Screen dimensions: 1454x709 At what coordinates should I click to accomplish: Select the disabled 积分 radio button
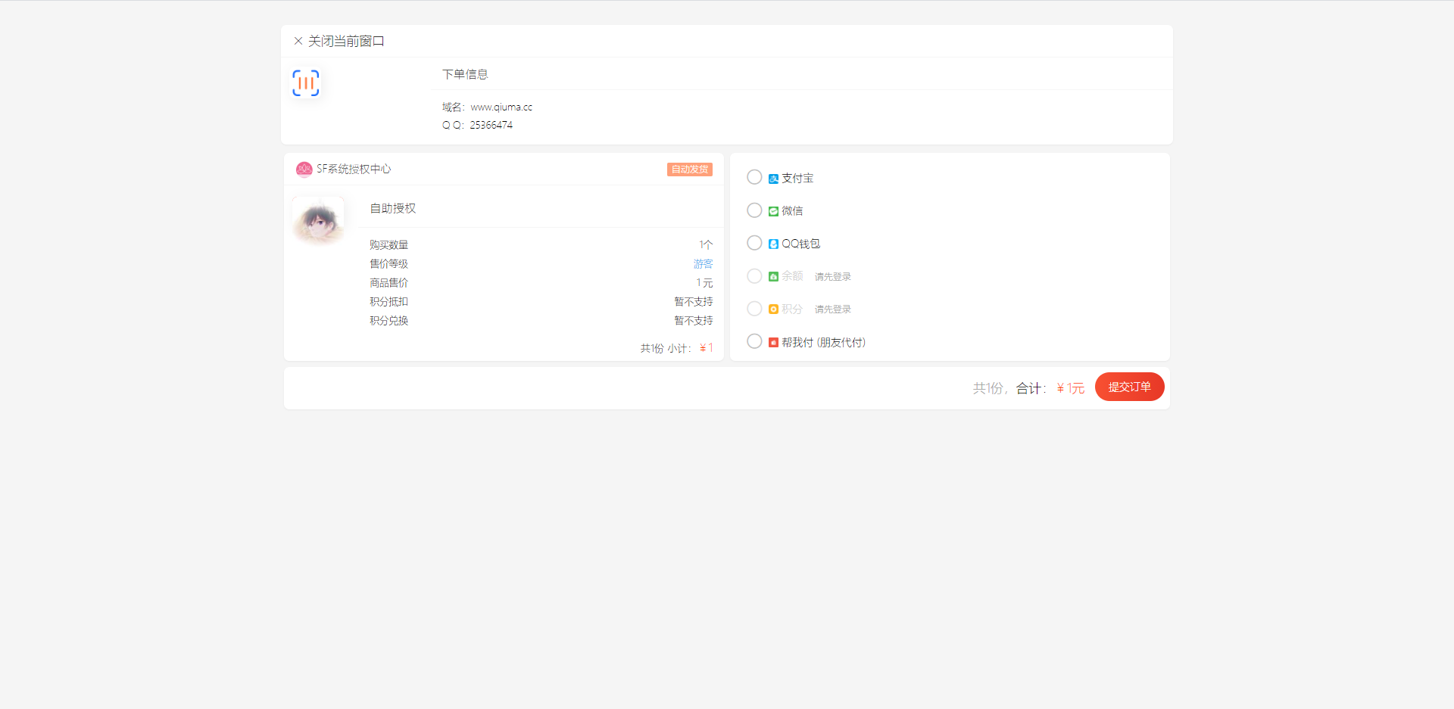click(x=754, y=309)
